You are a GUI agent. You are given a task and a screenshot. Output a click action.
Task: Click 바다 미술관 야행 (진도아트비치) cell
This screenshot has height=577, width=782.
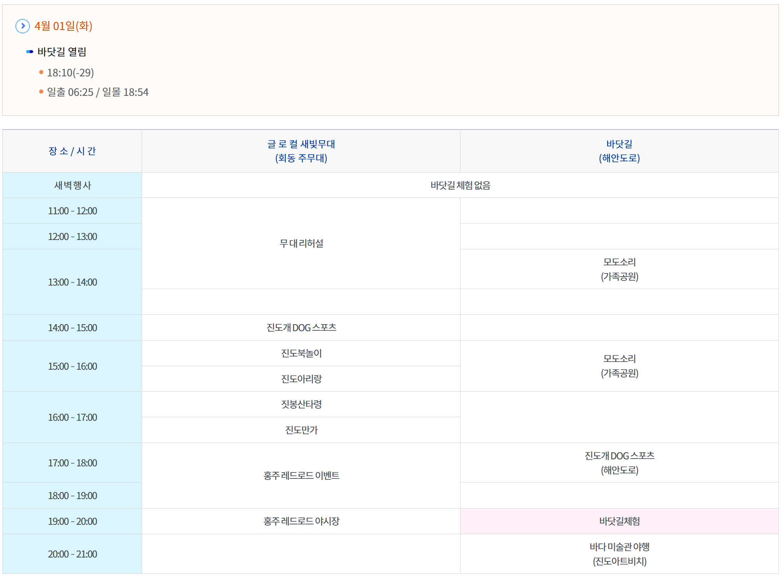pos(619,554)
